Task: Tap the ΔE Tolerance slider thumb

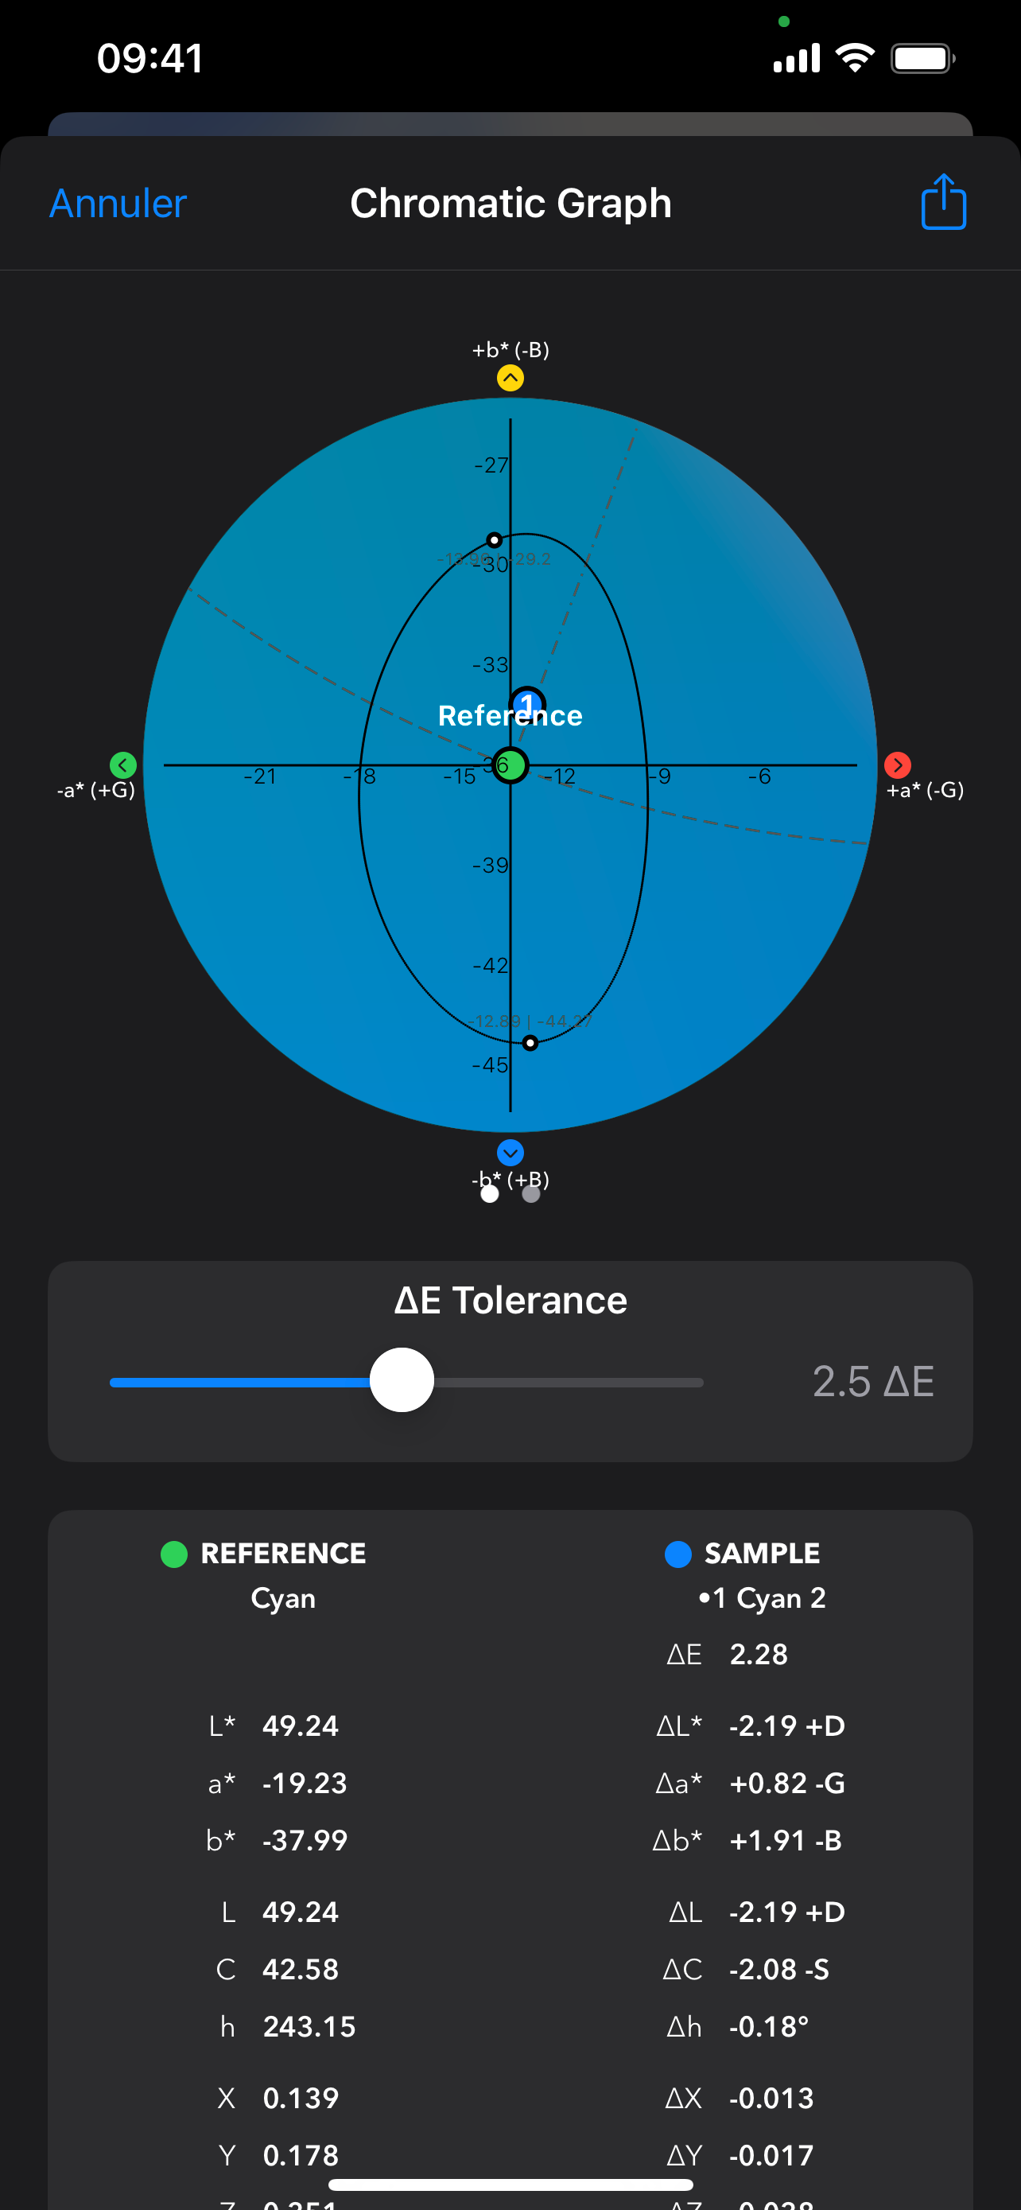Action: tap(402, 1379)
